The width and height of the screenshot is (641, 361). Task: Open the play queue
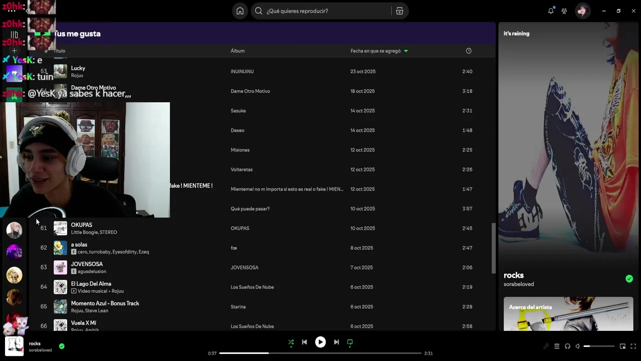click(556, 346)
